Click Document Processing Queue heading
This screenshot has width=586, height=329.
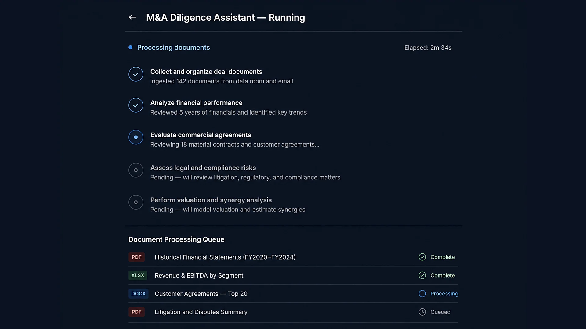(176, 239)
